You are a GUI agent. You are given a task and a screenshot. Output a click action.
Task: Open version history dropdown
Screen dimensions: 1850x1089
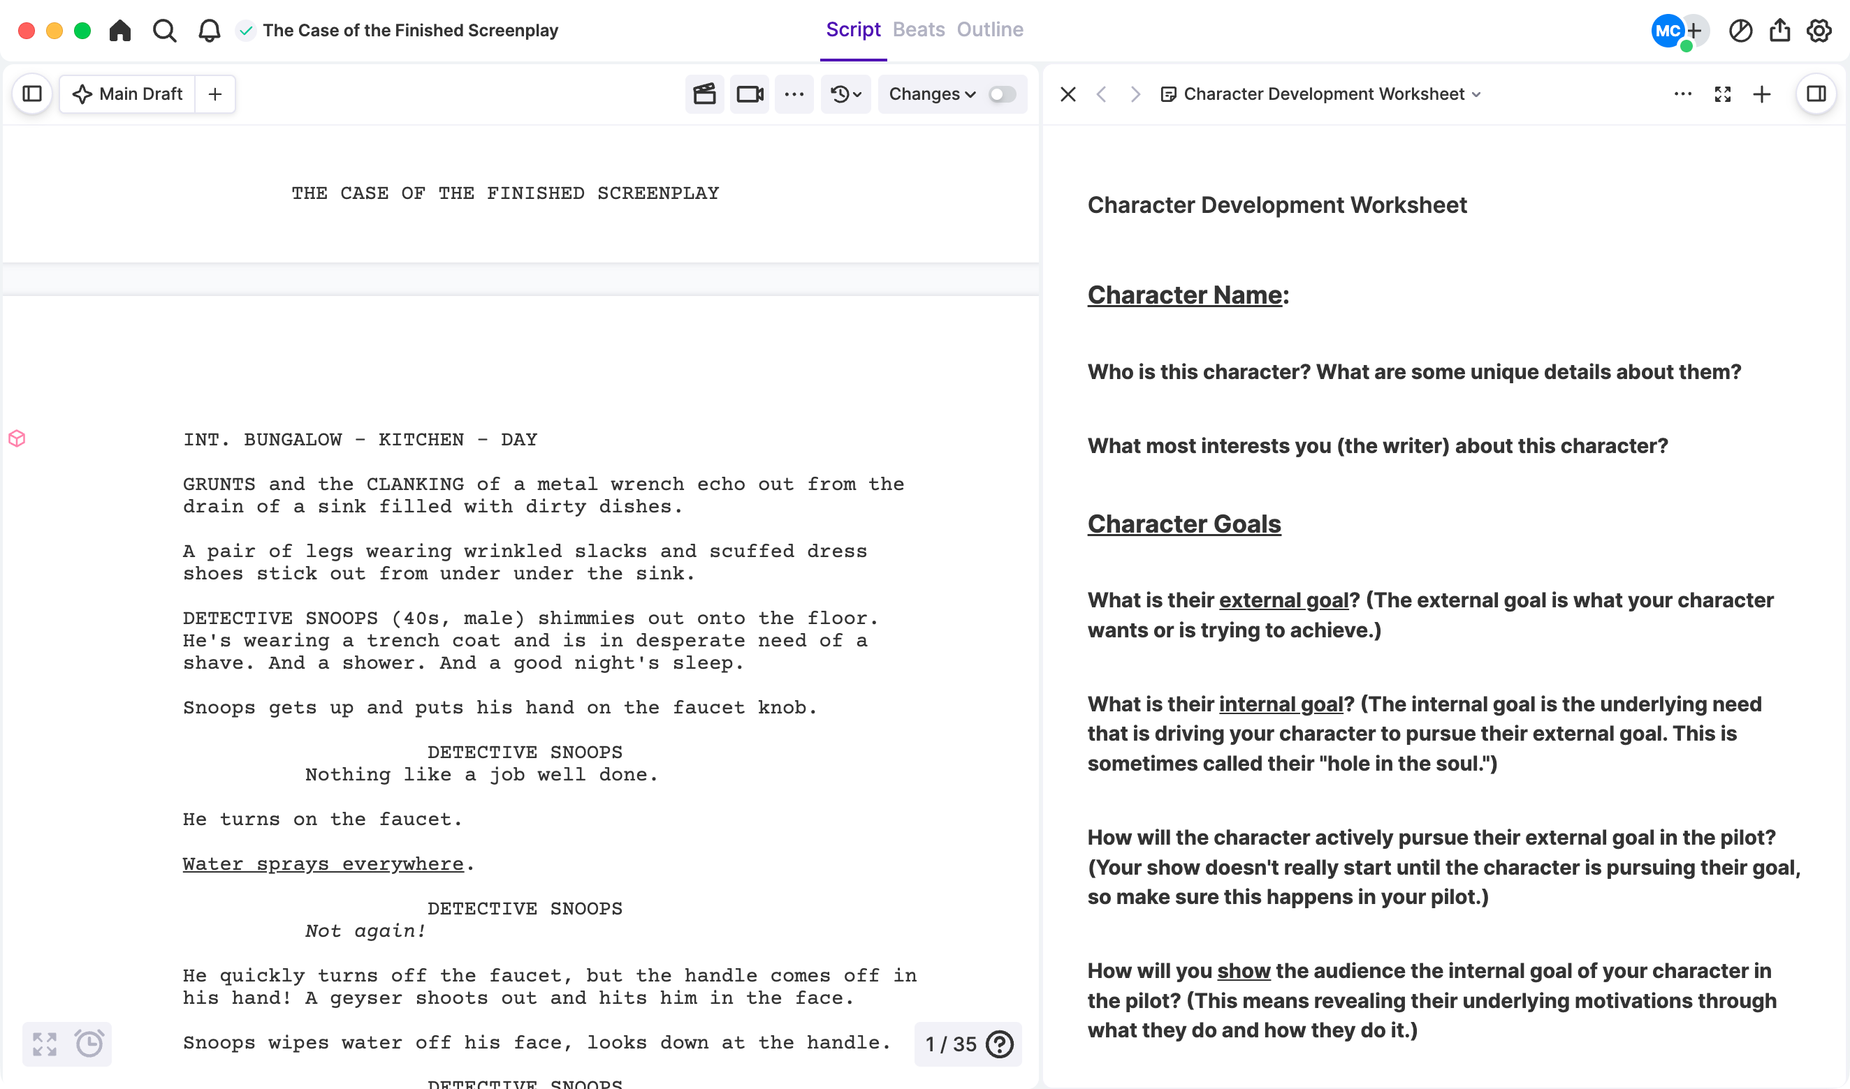pyautogui.click(x=846, y=94)
